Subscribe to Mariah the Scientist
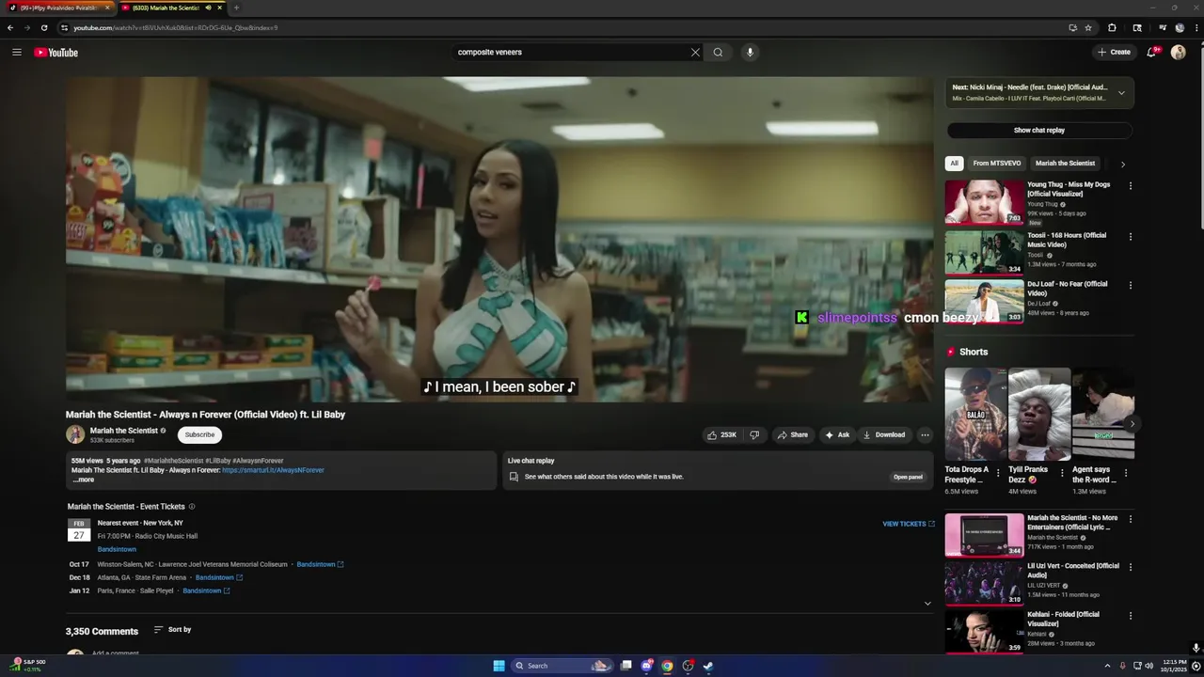Screen dimensions: 1204x677 [199, 434]
